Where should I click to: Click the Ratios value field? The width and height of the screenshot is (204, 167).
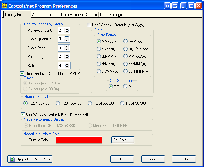61,65
